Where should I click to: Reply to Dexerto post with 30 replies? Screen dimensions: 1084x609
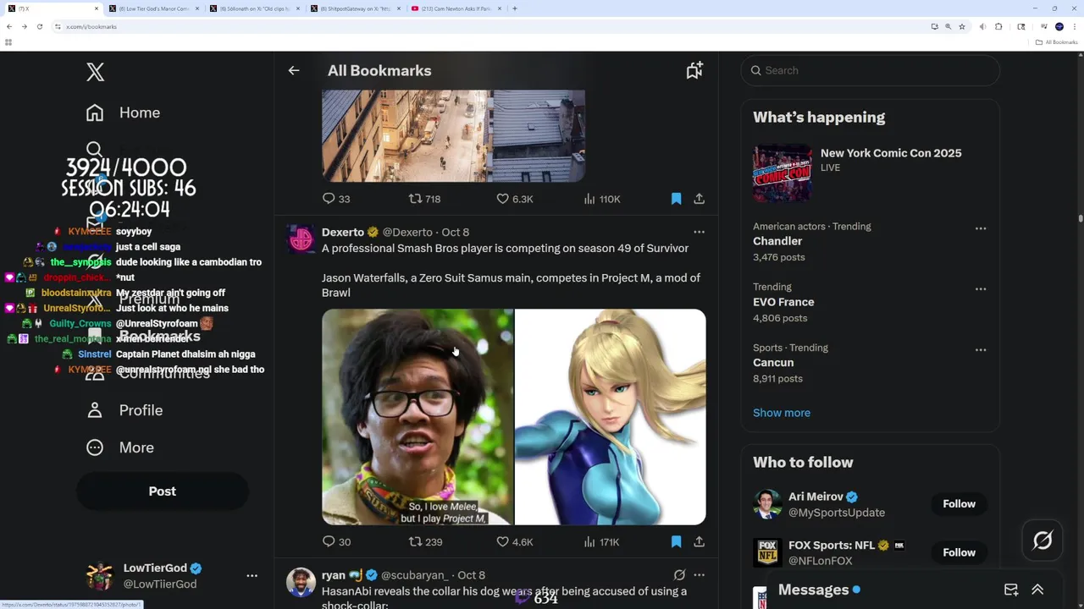[x=336, y=542]
